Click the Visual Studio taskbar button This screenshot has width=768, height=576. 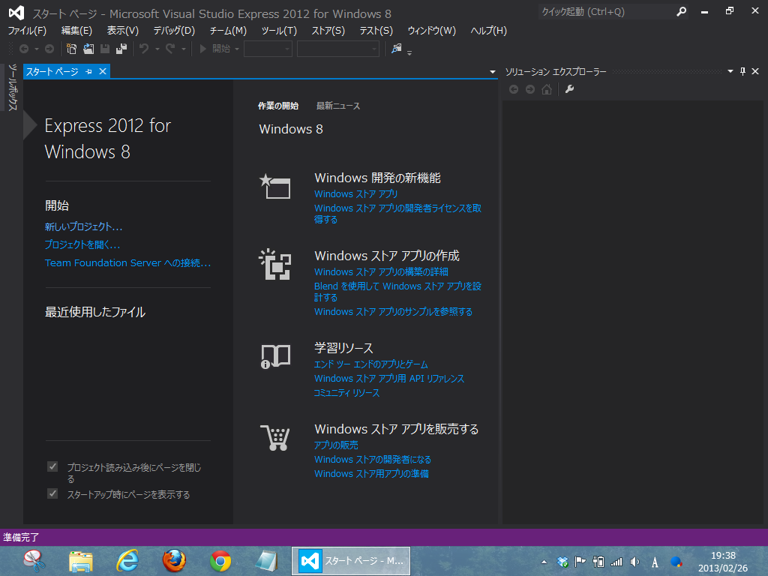tap(351, 561)
